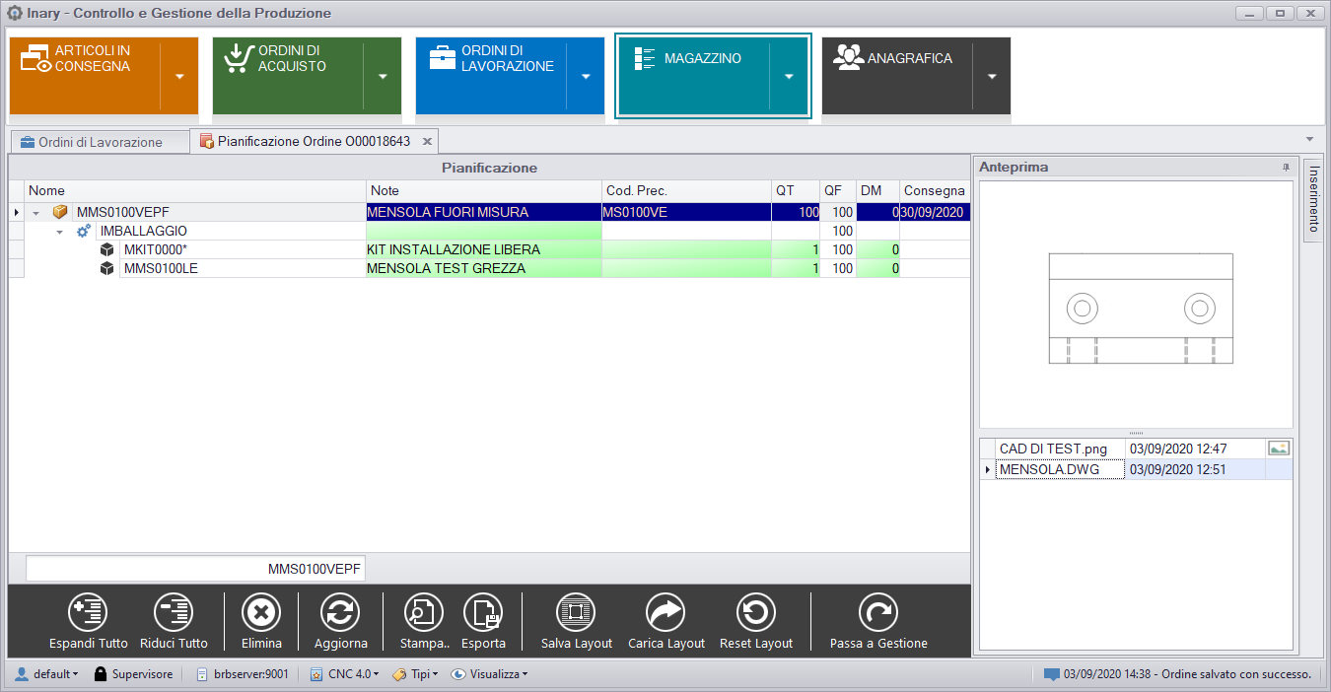
Task: Click Passa a Gestione button
Action: tap(877, 613)
